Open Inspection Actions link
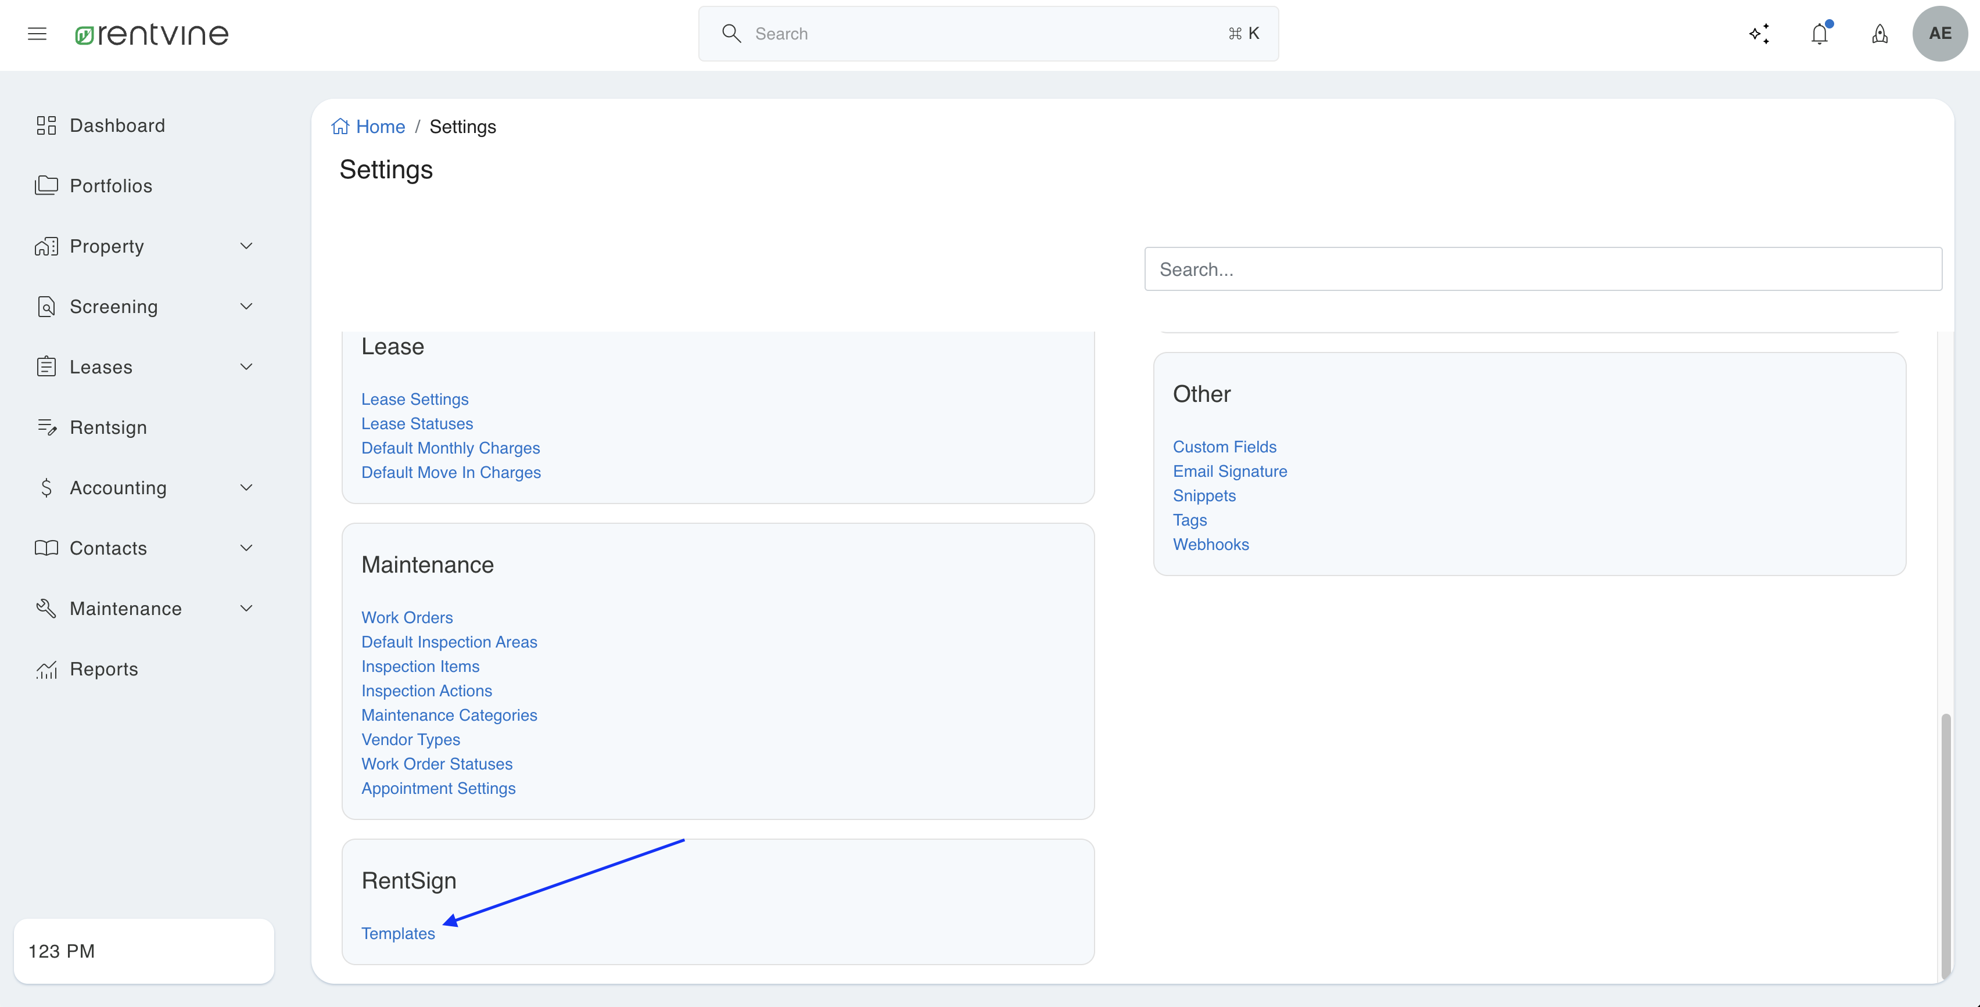 click(426, 690)
